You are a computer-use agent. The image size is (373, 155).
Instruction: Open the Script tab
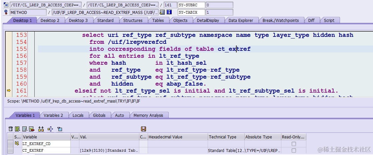(329, 20)
